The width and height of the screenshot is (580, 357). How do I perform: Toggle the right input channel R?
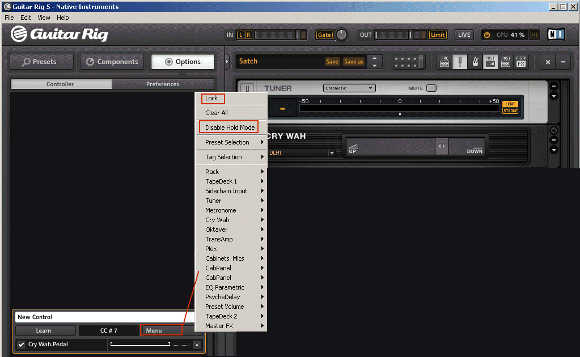248,35
